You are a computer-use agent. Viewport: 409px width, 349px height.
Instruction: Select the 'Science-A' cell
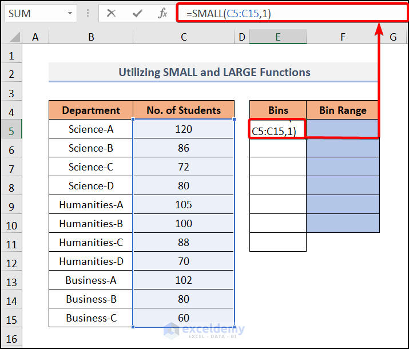pos(91,129)
